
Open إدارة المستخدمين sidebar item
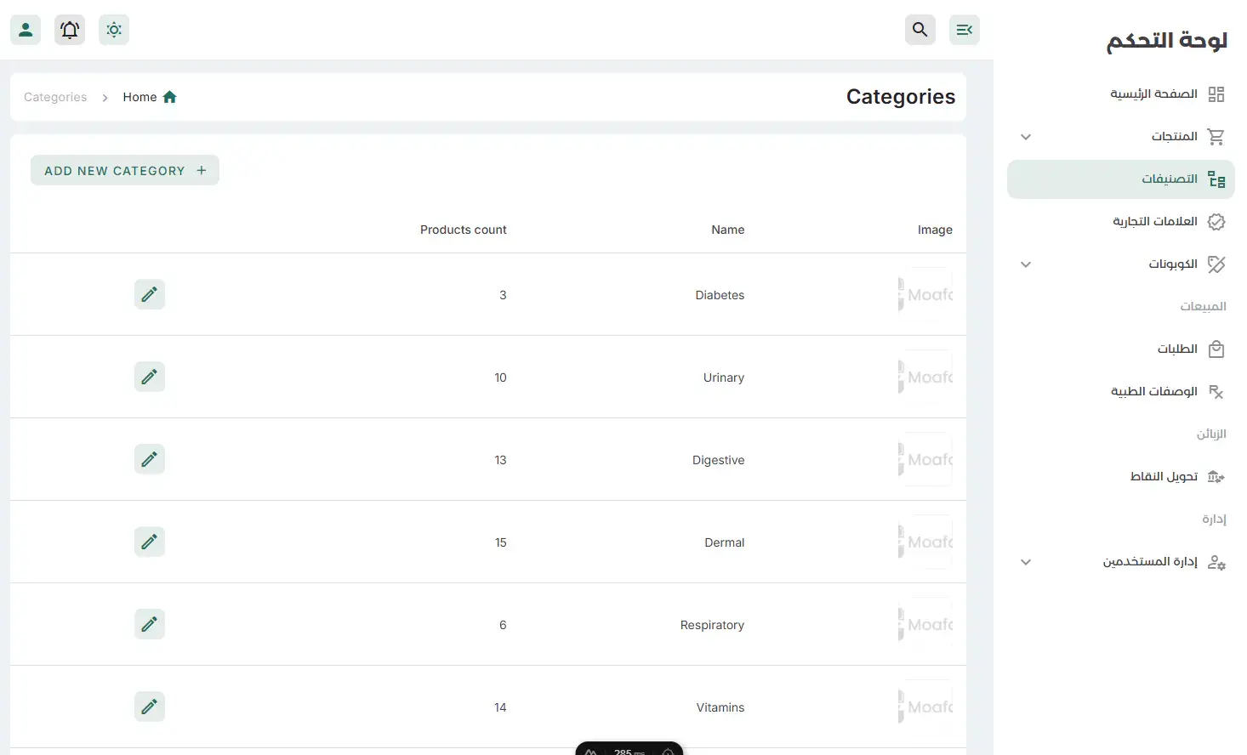coord(1121,562)
